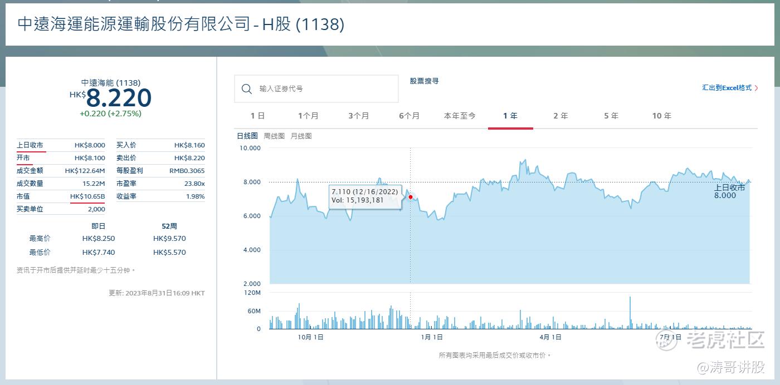The height and width of the screenshot is (385, 780).
Task: Export data via 汇出到Excel格式 link
Action: 727,88
